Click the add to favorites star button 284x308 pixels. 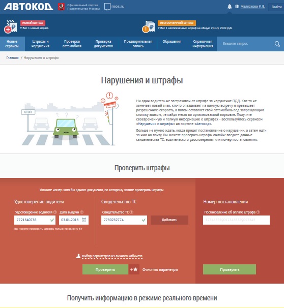(134, 269)
